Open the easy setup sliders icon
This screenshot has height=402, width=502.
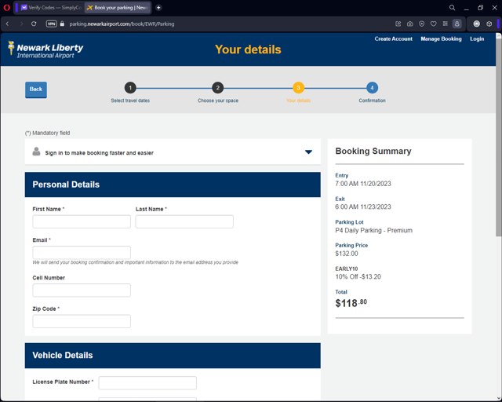pyautogui.click(x=445, y=24)
